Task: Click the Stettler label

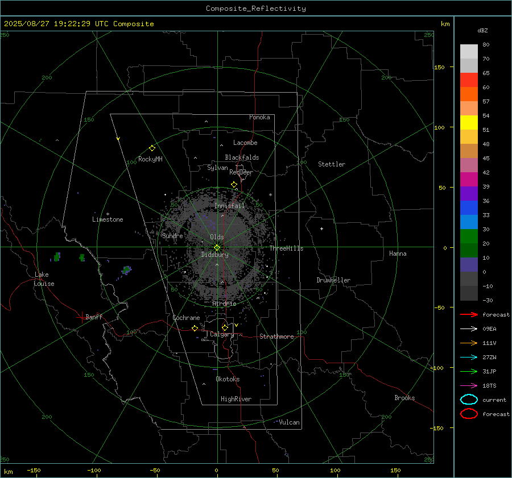Action: coord(332,164)
